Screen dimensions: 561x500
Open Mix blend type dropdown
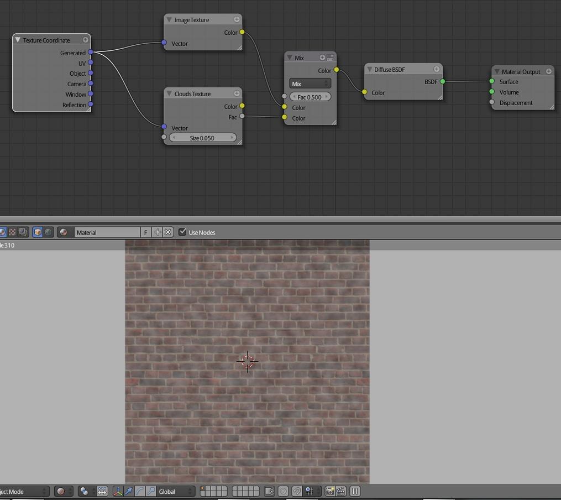[x=310, y=84]
